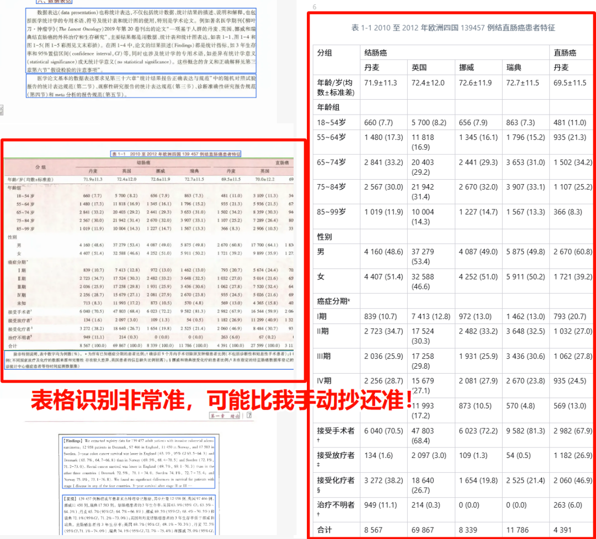
Task: Select the 治疗不明者 row label in the recognized table
Action: pos(336,509)
